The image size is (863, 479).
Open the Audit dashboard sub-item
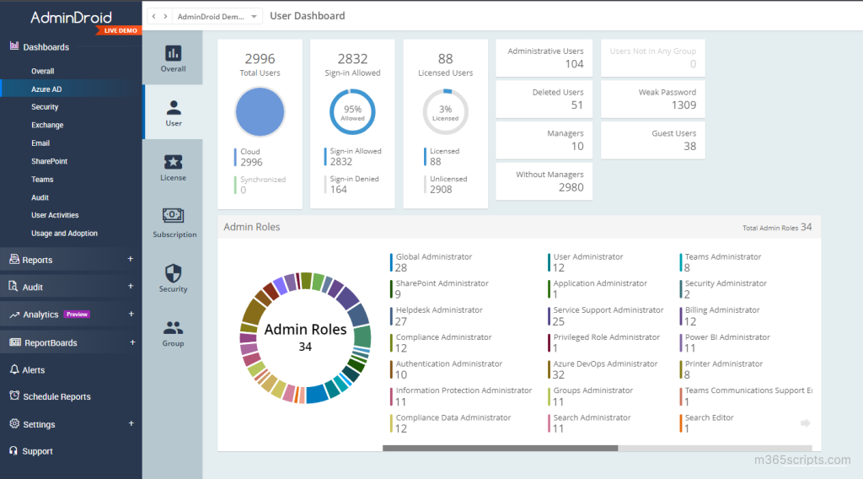coord(40,197)
